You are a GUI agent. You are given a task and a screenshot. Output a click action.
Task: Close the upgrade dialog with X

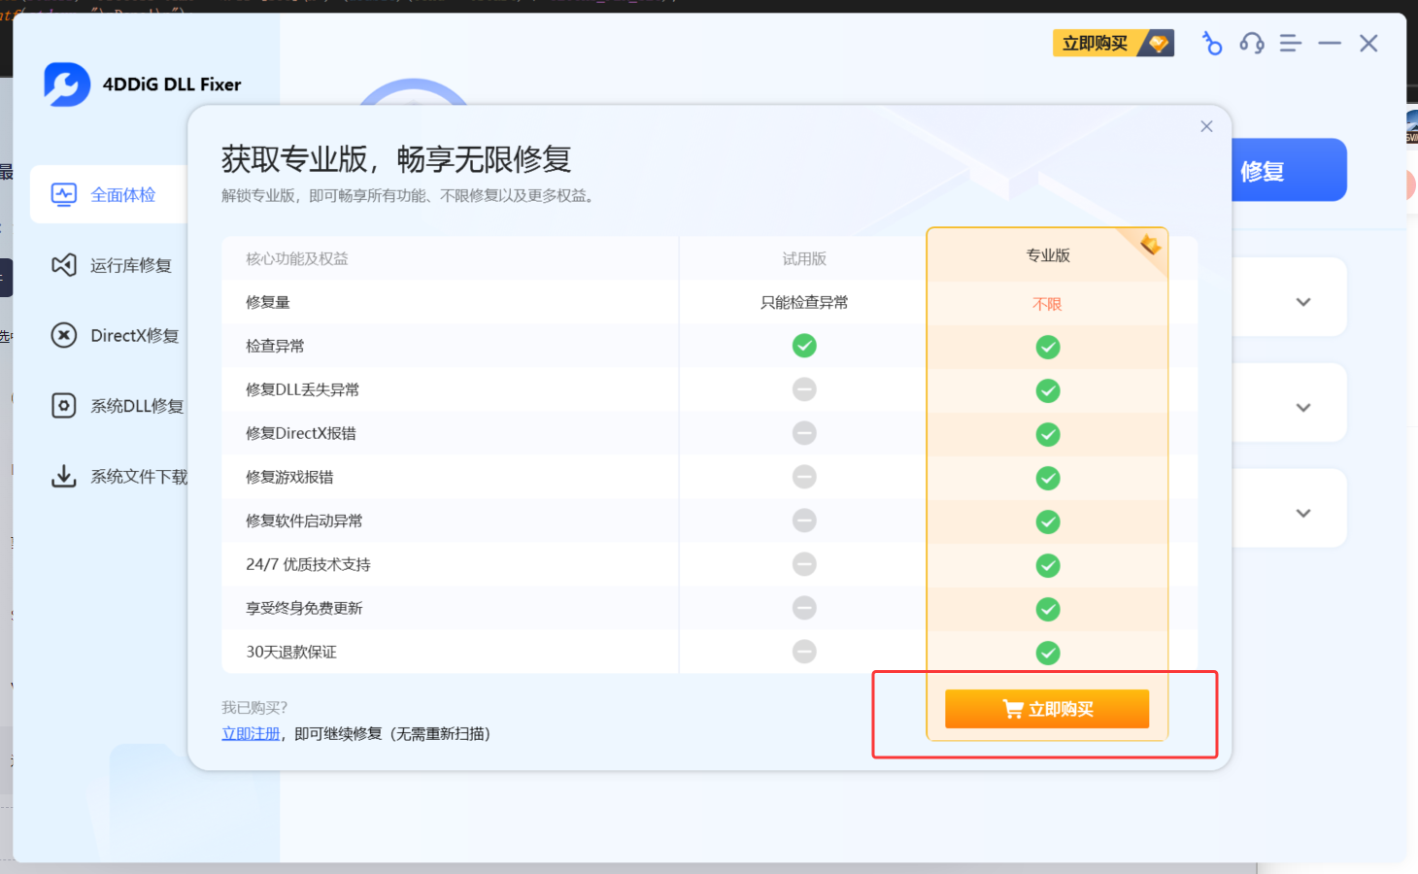coord(1206,126)
